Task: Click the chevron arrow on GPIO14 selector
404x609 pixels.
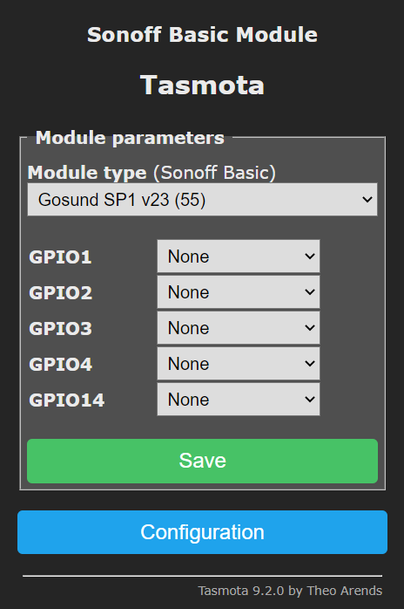Action: tap(310, 400)
